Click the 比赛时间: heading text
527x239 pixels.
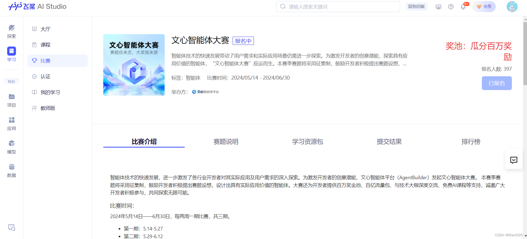[x=122, y=206]
